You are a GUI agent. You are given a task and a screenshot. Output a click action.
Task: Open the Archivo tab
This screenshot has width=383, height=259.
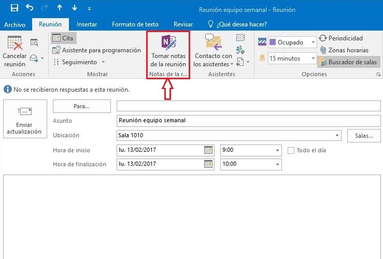click(x=15, y=24)
